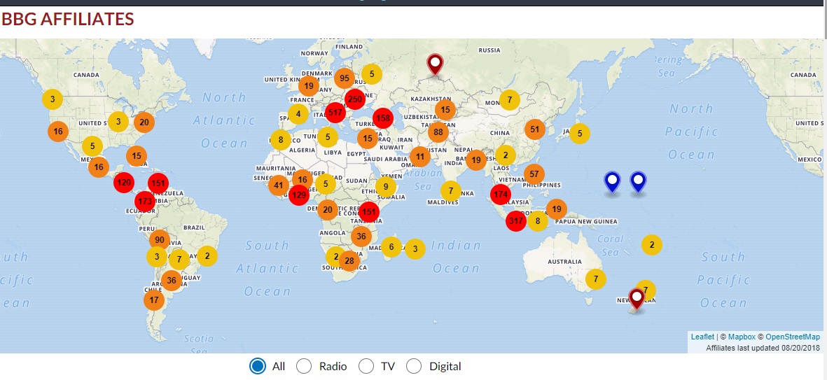Open the 95 cluster near Denmark
Screen dimensions: 827x380
(x=345, y=78)
